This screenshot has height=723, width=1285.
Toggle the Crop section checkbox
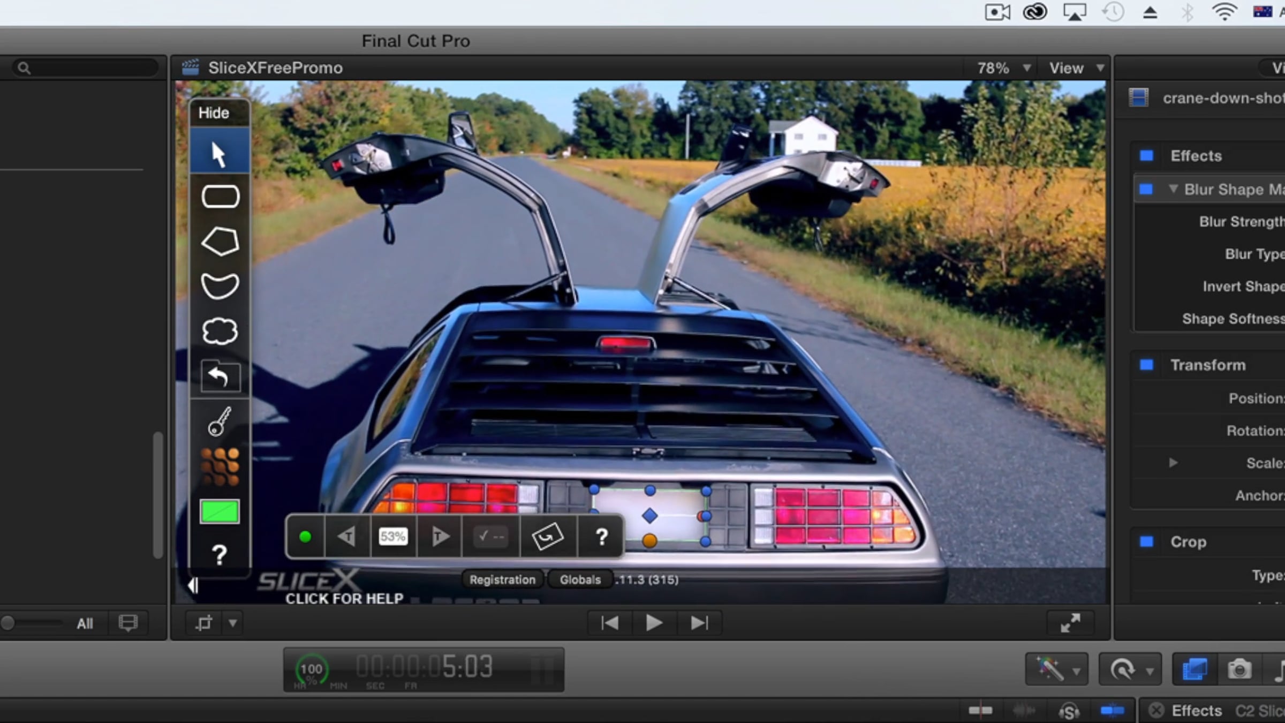[1146, 541]
